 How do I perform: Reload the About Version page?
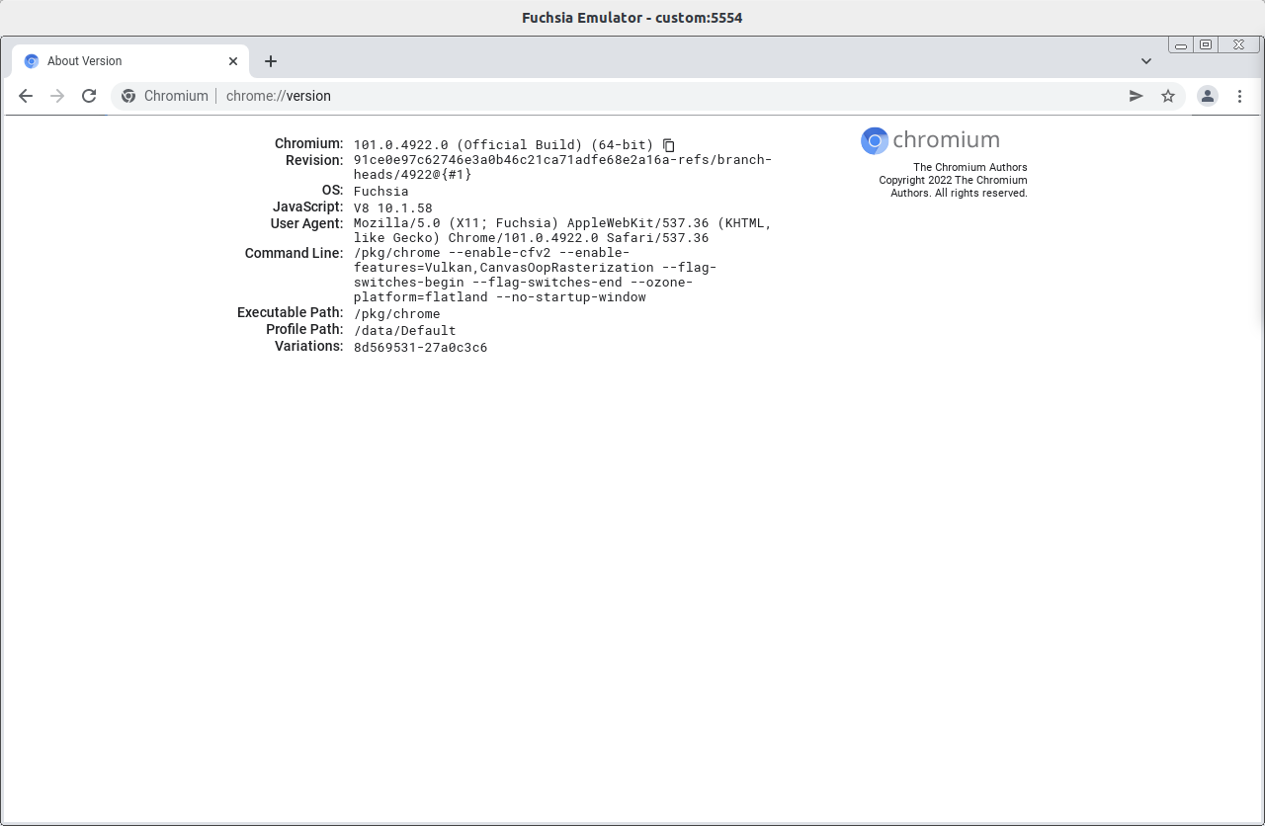coord(89,96)
